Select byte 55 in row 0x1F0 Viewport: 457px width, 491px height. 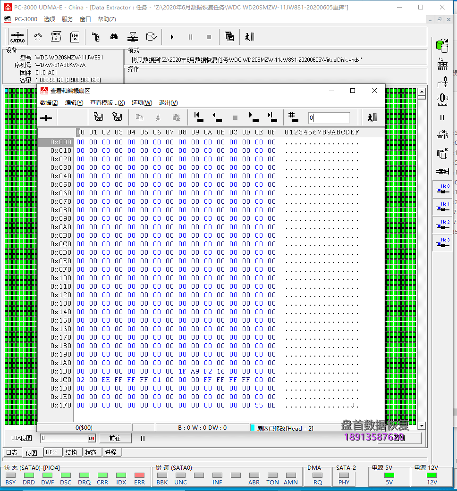pyautogui.click(x=259, y=405)
